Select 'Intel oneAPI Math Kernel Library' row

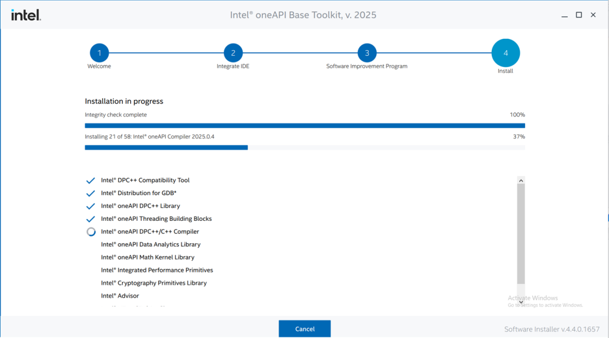[148, 257]
